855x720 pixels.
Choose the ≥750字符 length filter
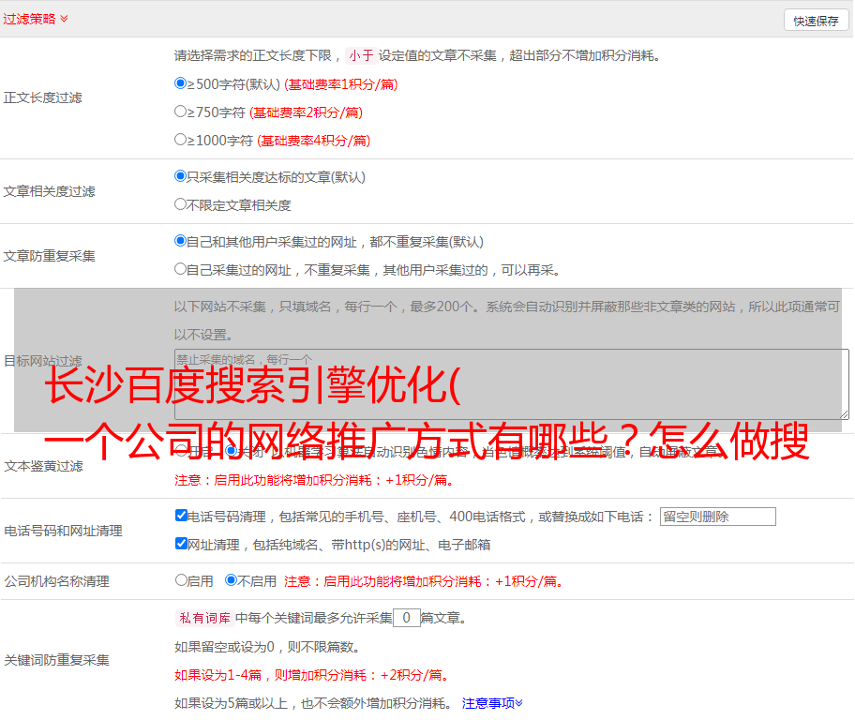[181, 112]
